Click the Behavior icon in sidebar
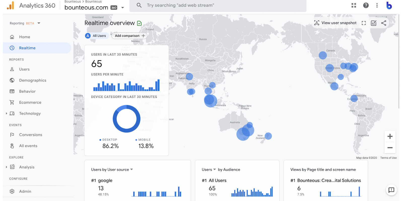This screenshot has height=201, width=403. click(12, 91)
